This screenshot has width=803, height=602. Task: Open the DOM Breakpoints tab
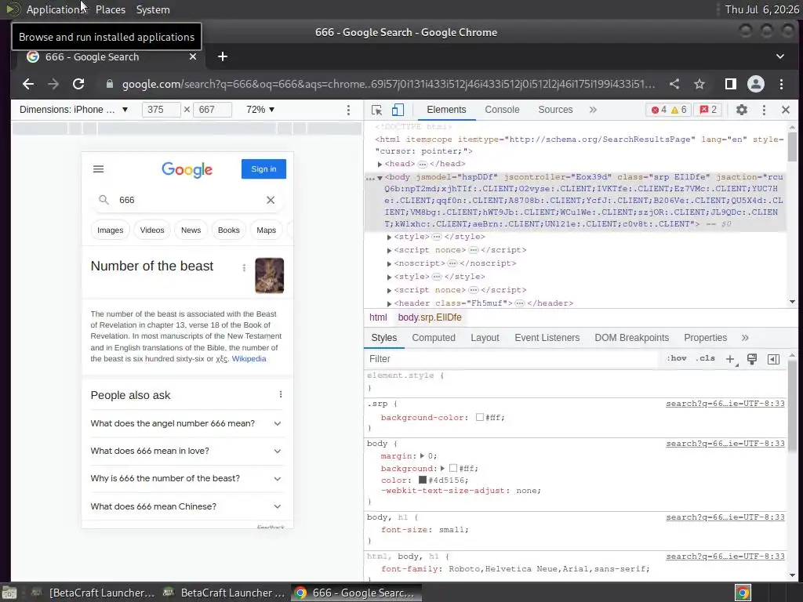[x=631, y=338]
